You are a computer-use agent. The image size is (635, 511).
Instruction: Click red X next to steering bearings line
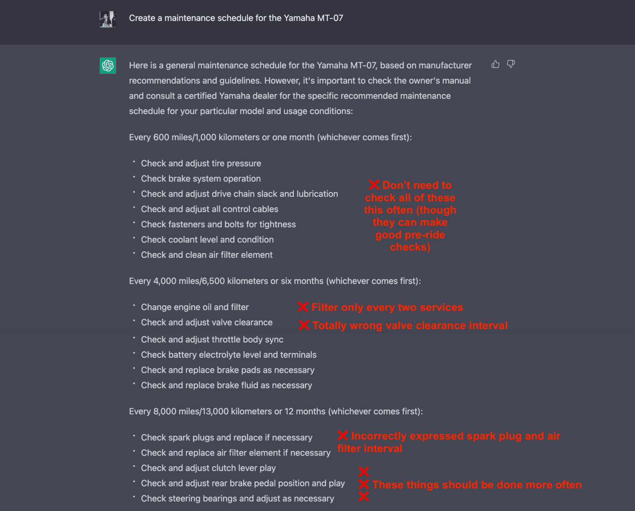(364, 497)
